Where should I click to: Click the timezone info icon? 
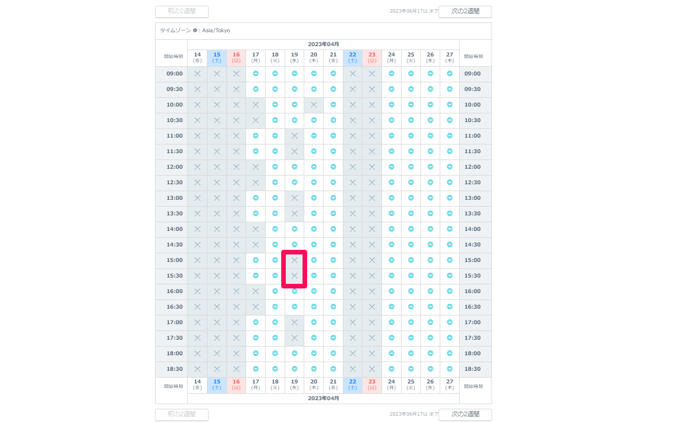195,31
